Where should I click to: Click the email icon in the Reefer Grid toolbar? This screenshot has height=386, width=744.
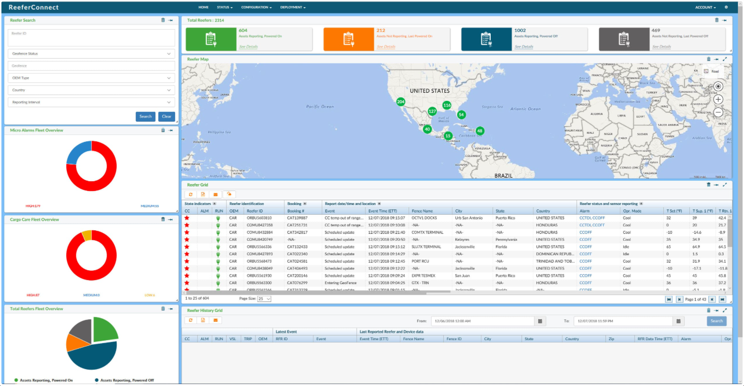coord(216,194)
